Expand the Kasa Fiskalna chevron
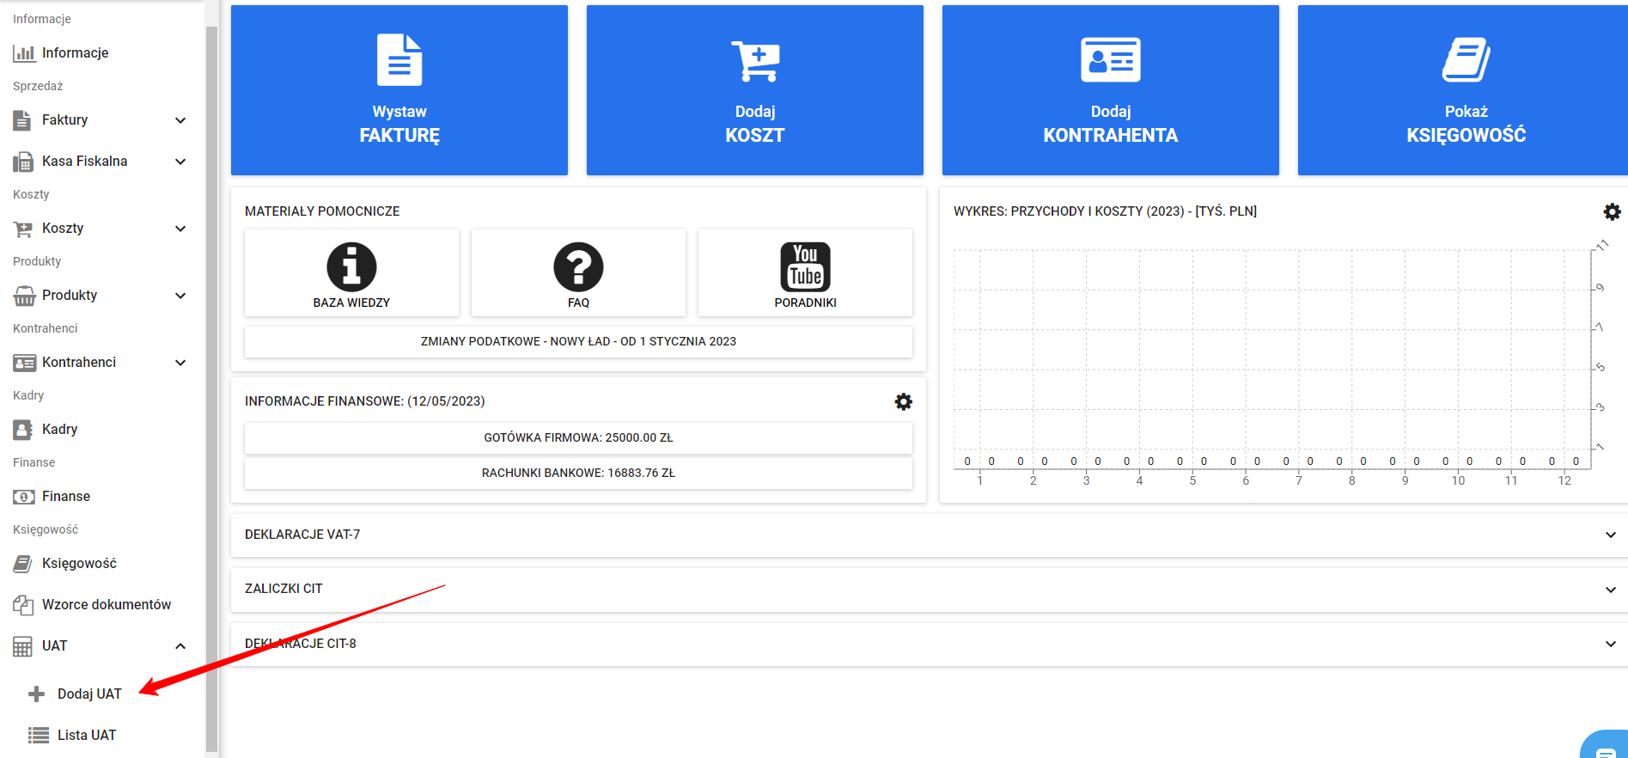 (180, 162)
